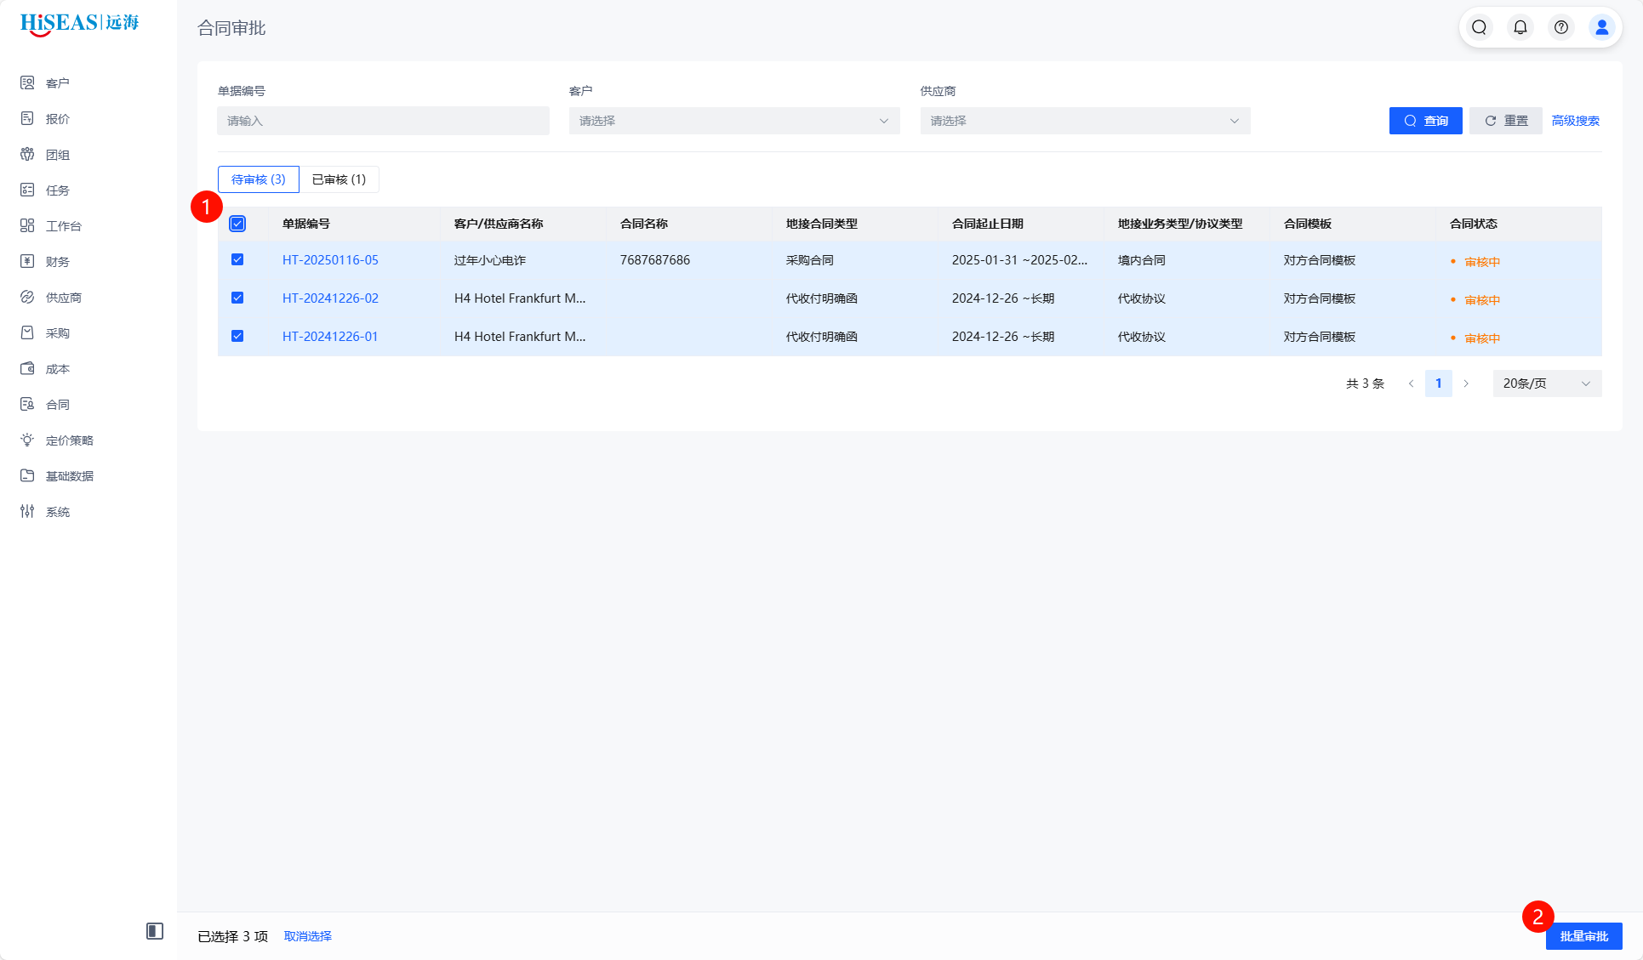Click the 取消选择 deselect link
The height and width of the screenshot is (960, 1643).
(308, 936)
